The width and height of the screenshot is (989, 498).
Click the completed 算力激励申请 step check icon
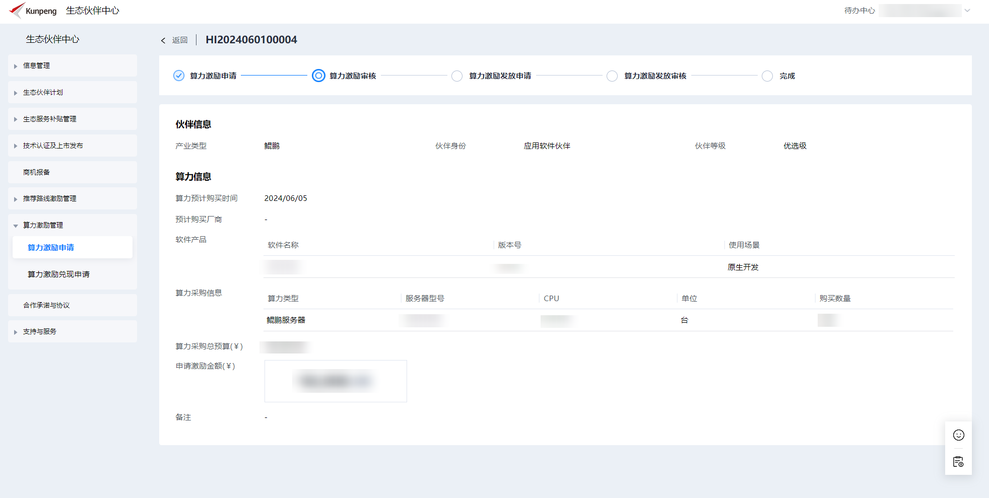pyautogui.click(x=179, y=76)
